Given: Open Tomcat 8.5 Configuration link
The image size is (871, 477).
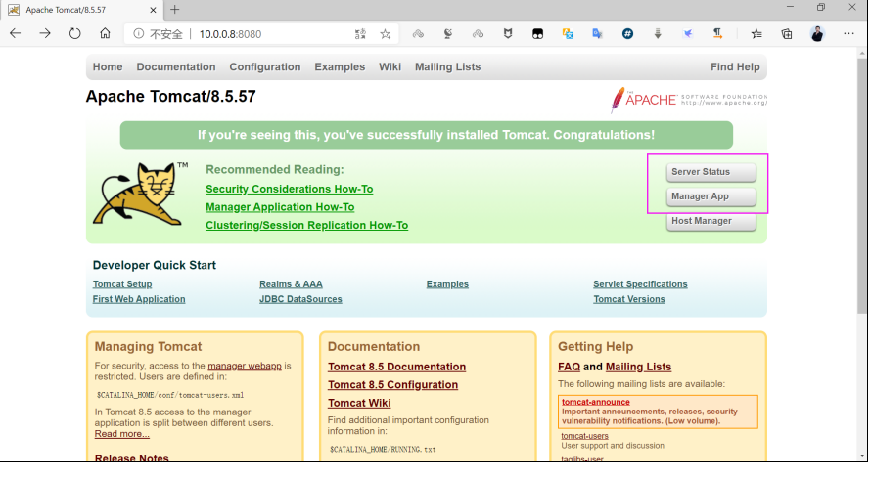Looking at the screenshot, I should tap(392, 385).
